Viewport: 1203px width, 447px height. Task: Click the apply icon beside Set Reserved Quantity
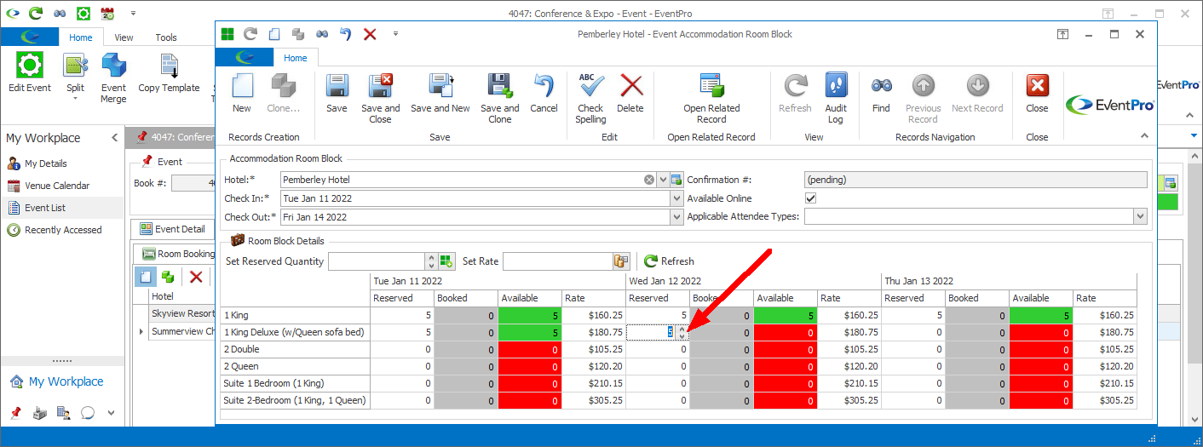446,261
